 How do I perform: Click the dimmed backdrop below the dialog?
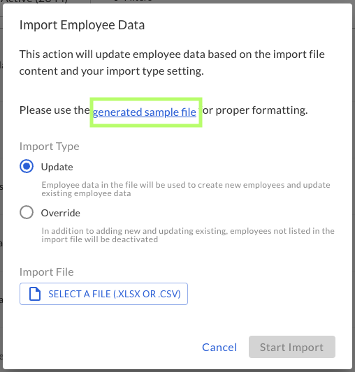point(177,371)
